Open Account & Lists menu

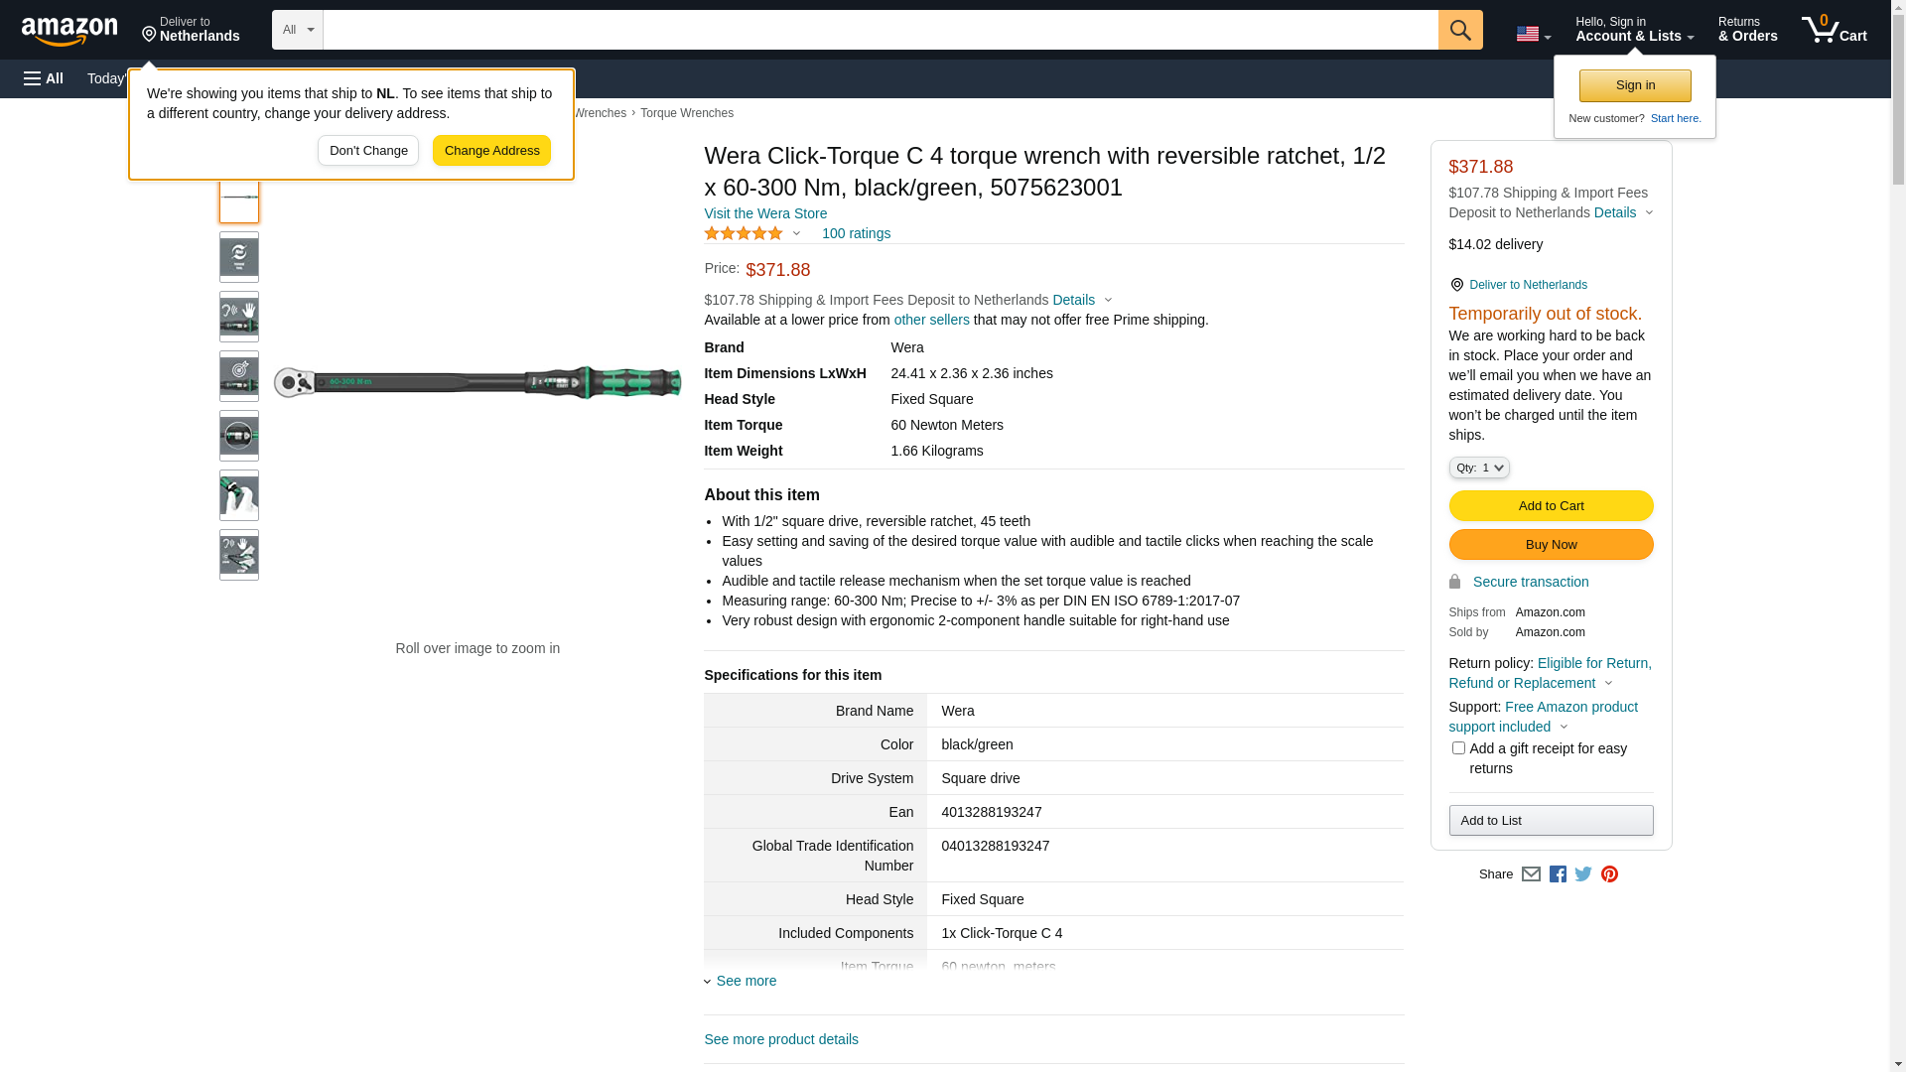tap(1634, 30)
